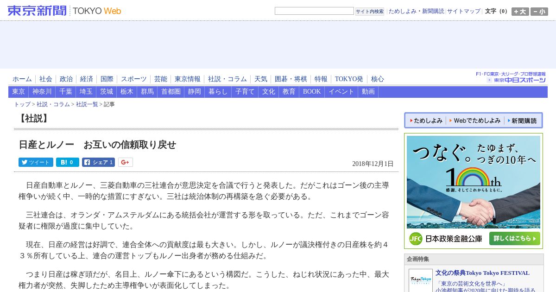Screen dimensions: 556x292
Task: Select the イベント tab
Action: 341,92
